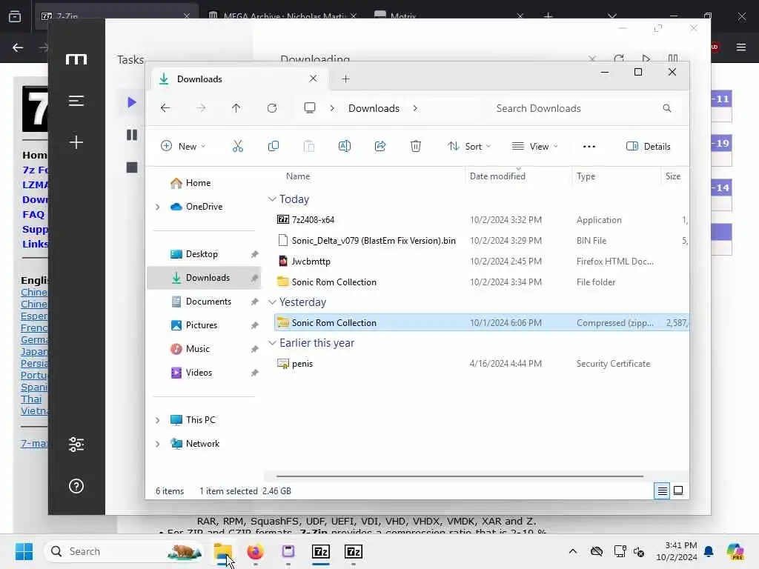Click the Share icon in Explorer toolbar
Screen dimensions: 759x569
point(380,146)
